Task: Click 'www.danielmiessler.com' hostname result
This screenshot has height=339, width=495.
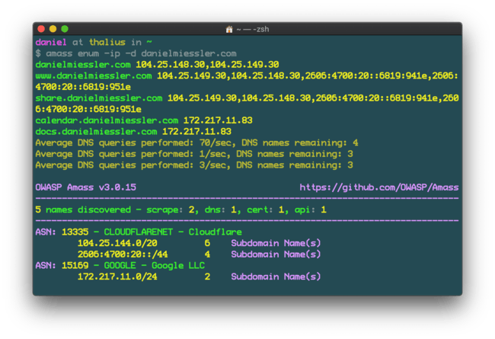Action: pyautogui.click(x=94, y=76)
